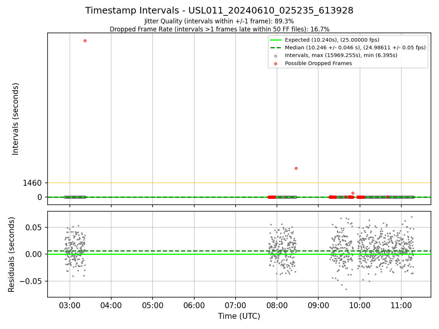Click the '10:00' time tick label
Screen dimensions: 439x329
360,305
